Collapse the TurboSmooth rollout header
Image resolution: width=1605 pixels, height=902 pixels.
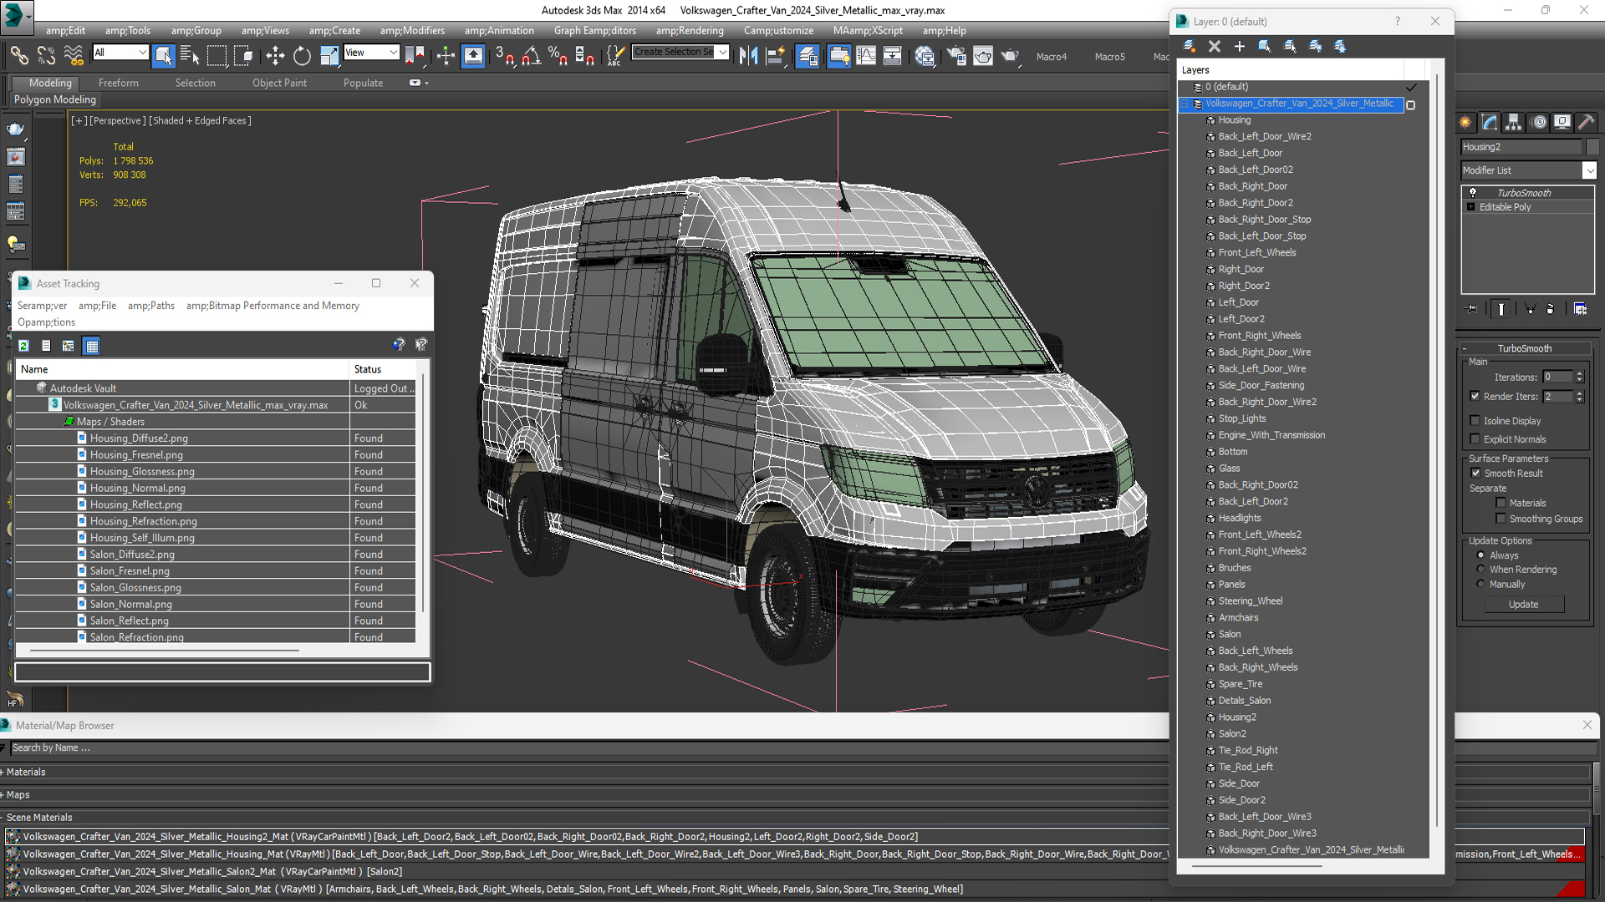[1524, 348]
